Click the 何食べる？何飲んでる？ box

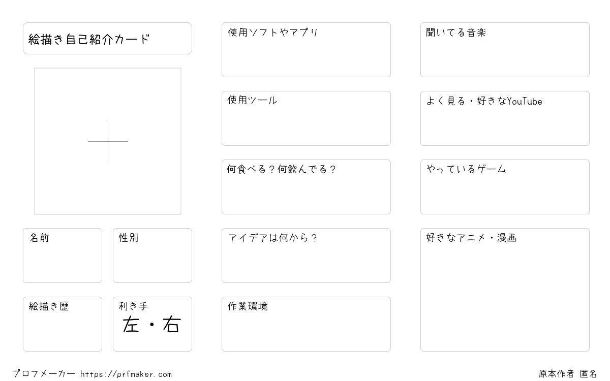306,187
